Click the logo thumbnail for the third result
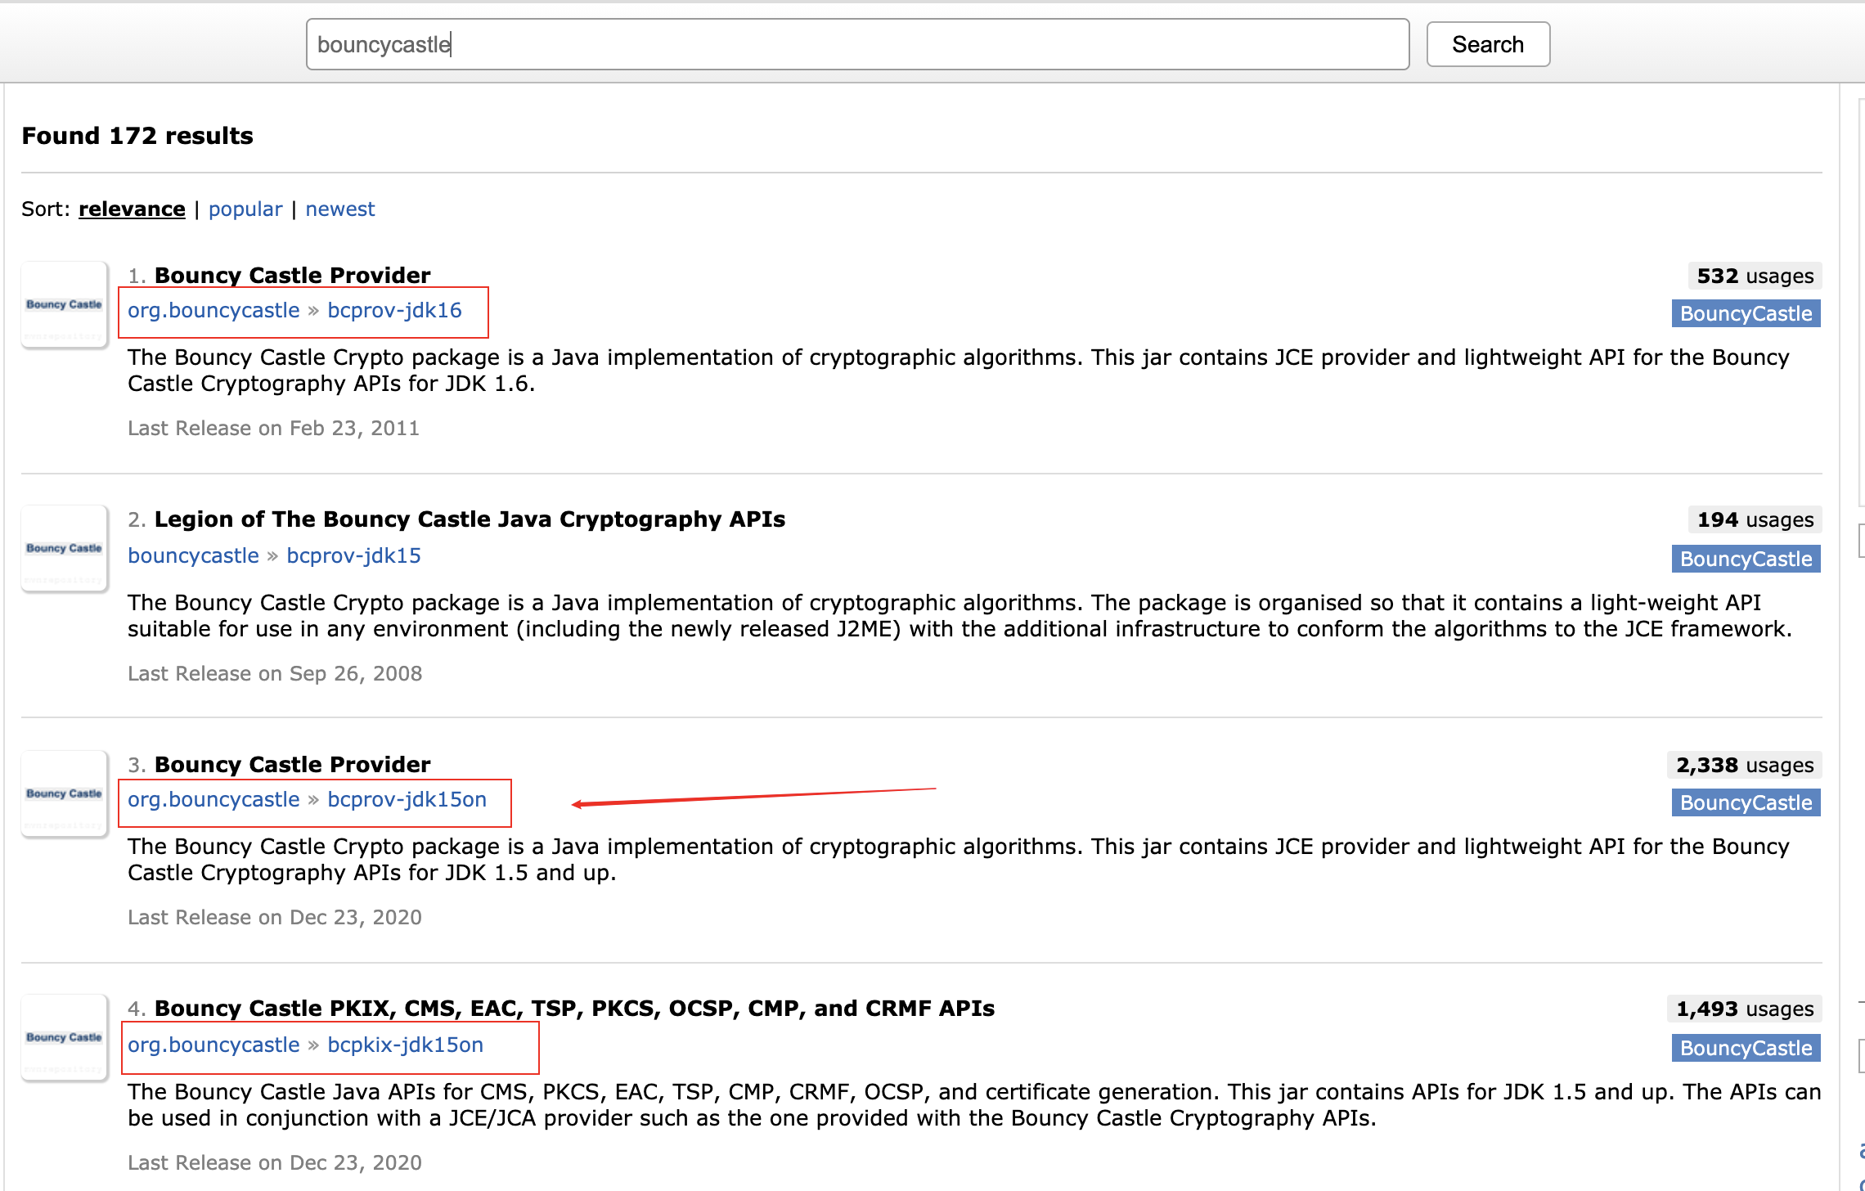Screen dimensions: 1865x1191 click(x=64, y=794)
